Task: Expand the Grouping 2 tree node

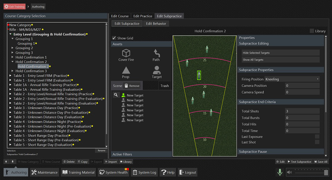Action: 13,48
